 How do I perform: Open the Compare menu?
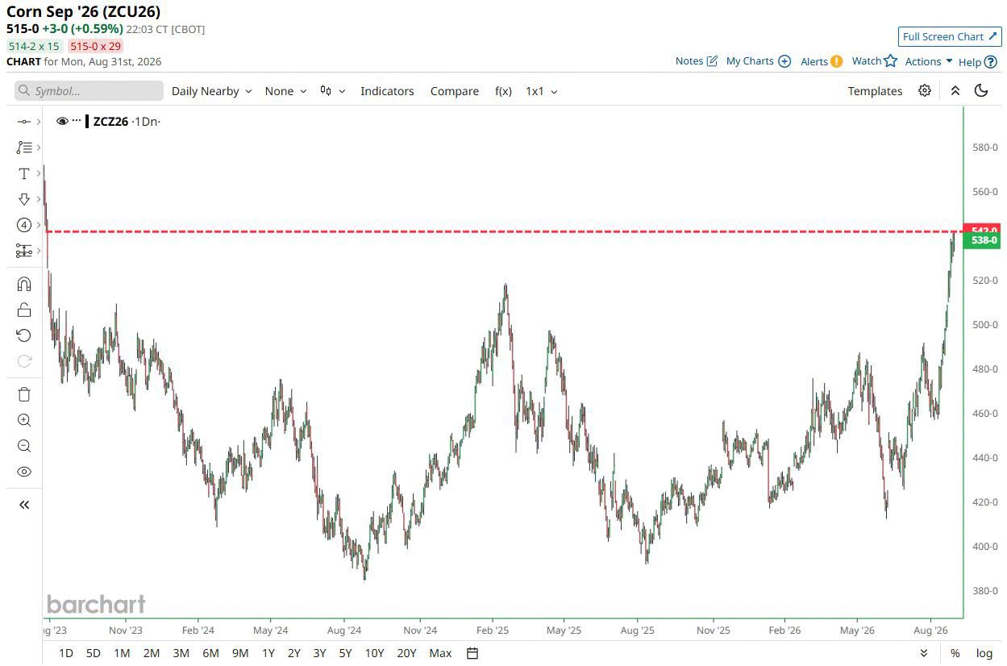pos(455,91)
